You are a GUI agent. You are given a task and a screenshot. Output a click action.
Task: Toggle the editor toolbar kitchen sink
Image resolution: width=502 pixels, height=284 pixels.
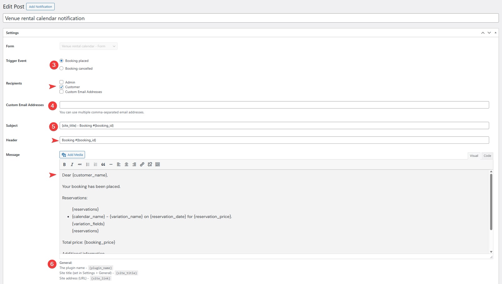158,164
